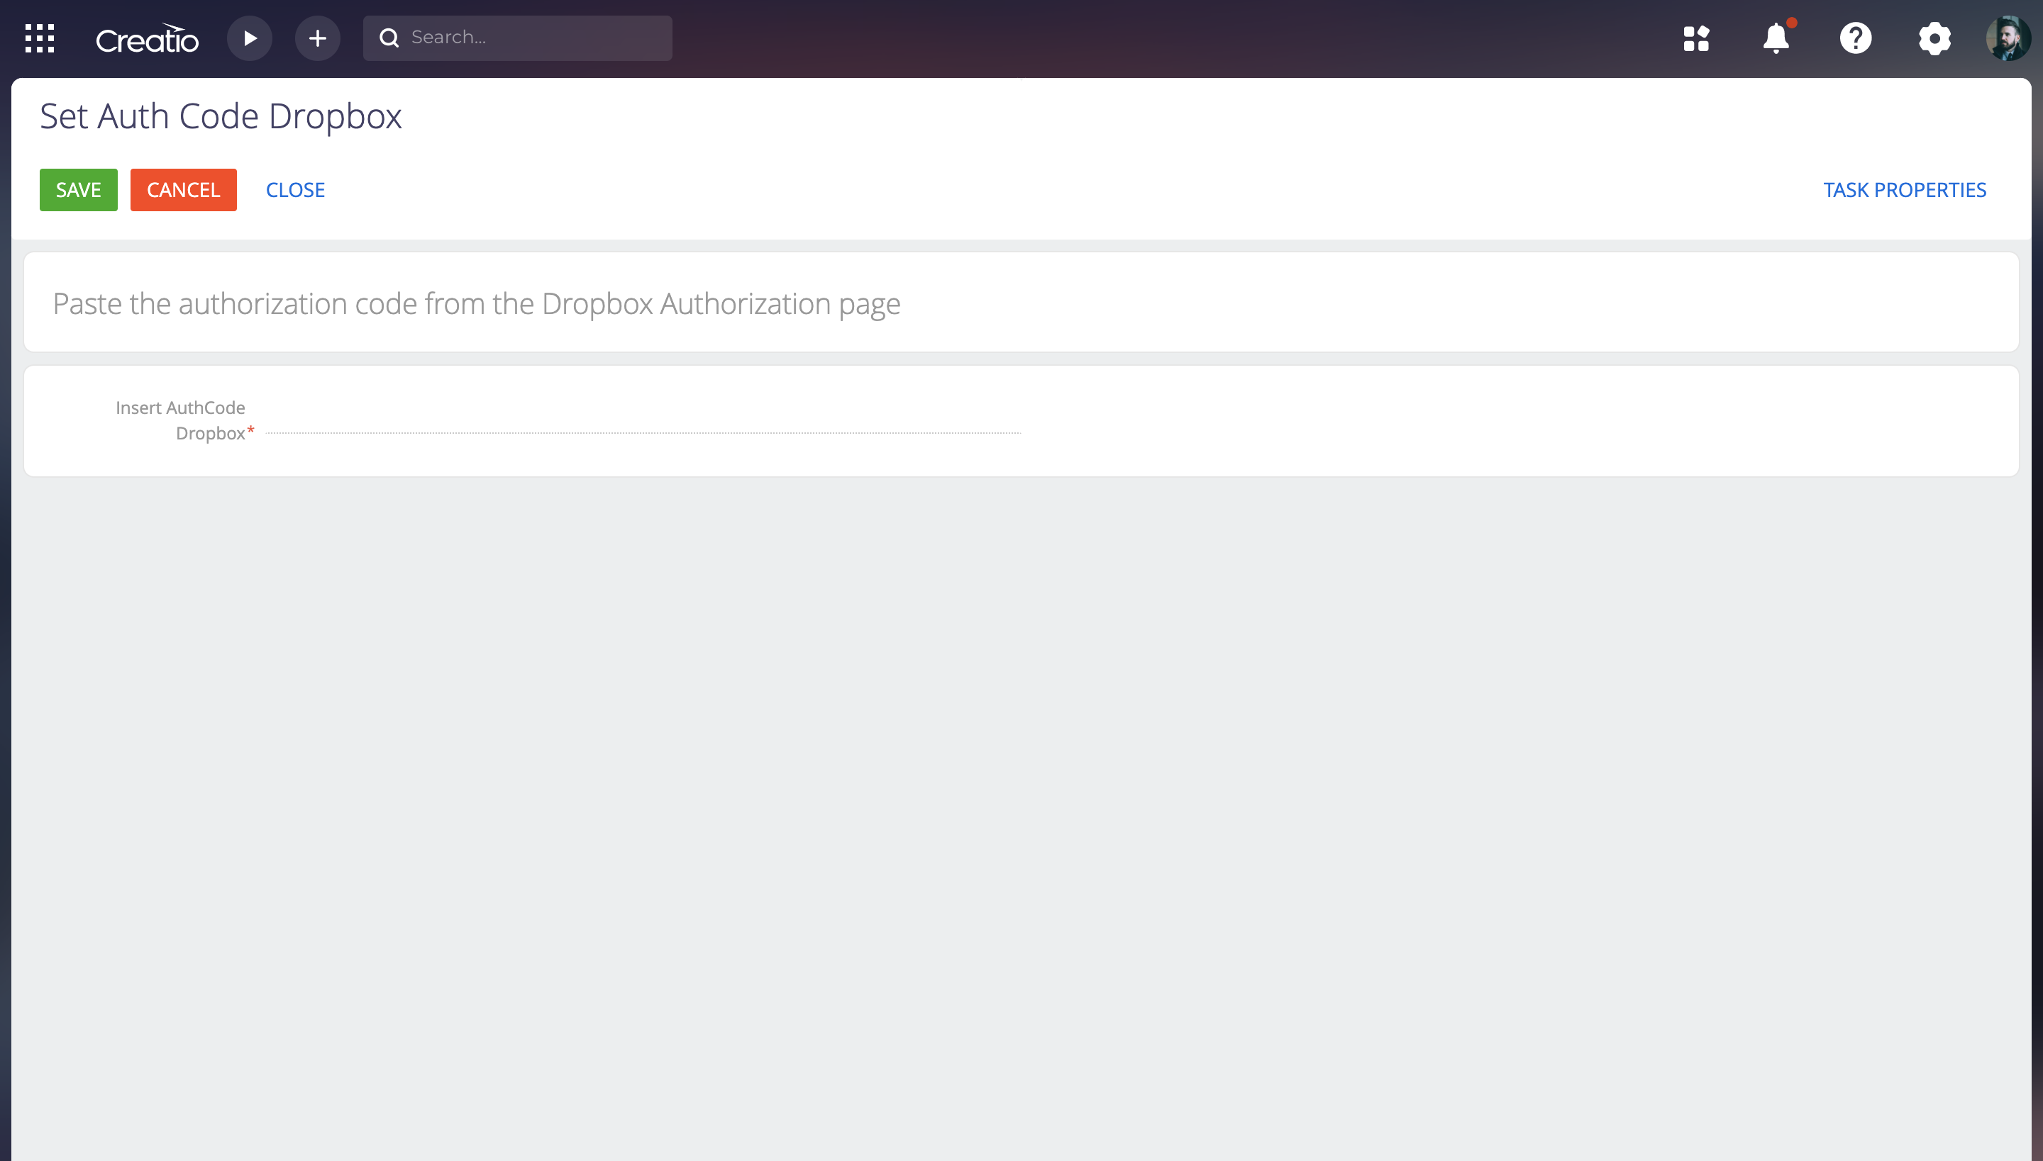Click the CLOSE link

coord(295,190)
